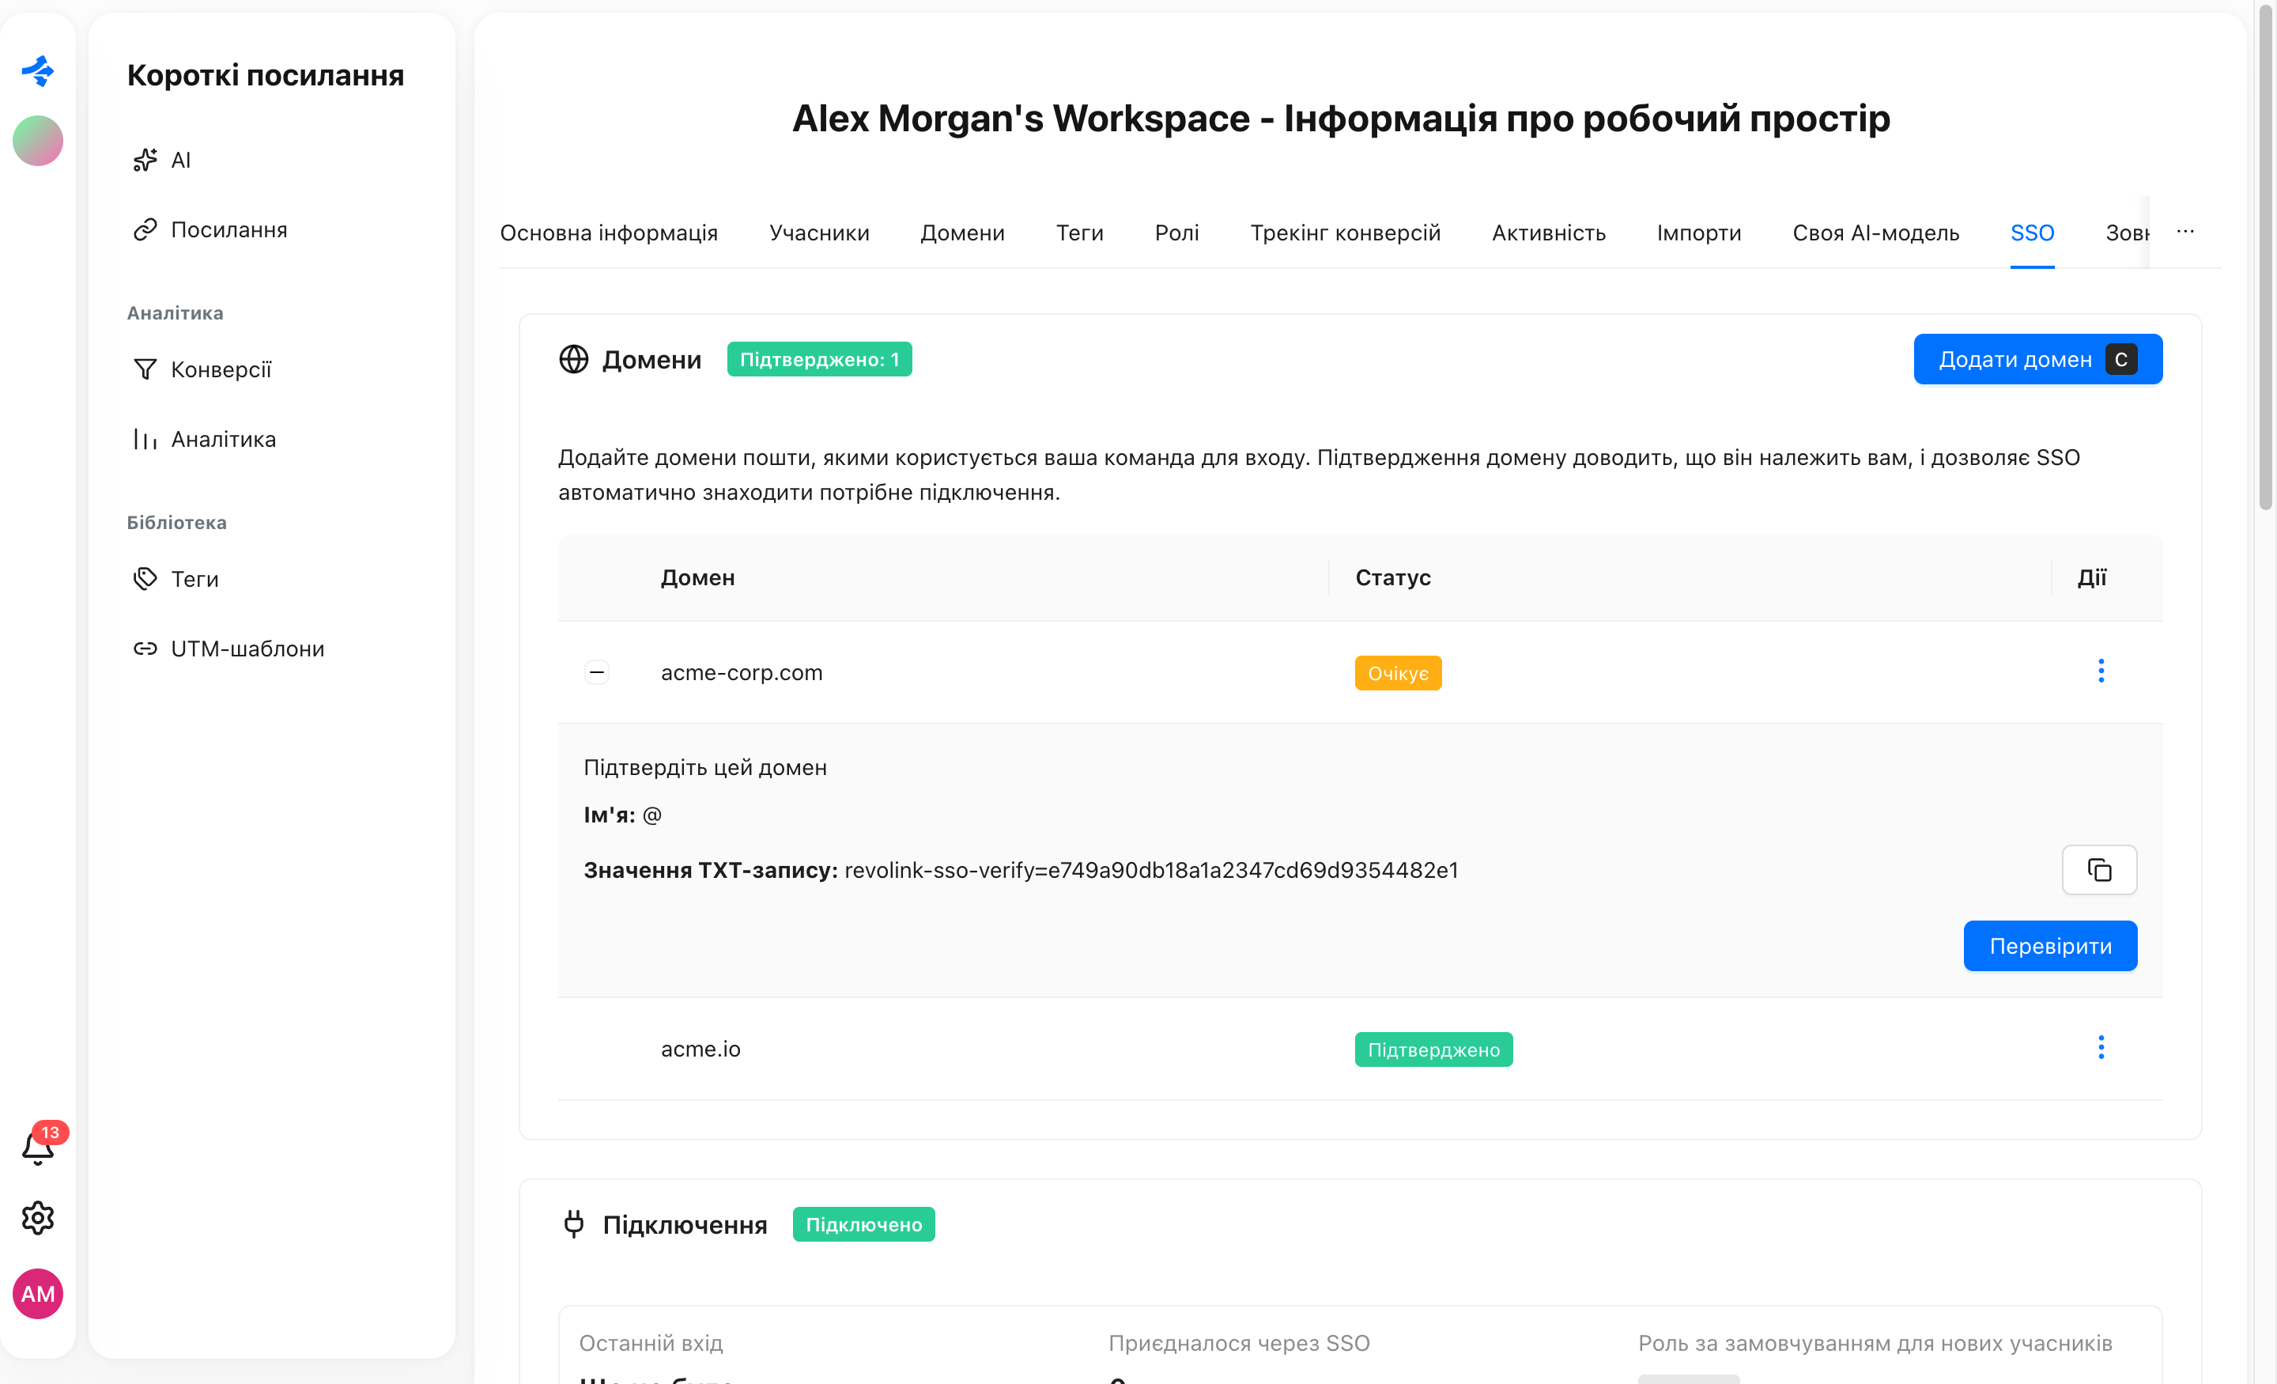
Task: Switch to the Своя AI-модель tab
Action: coord(1875,233)
